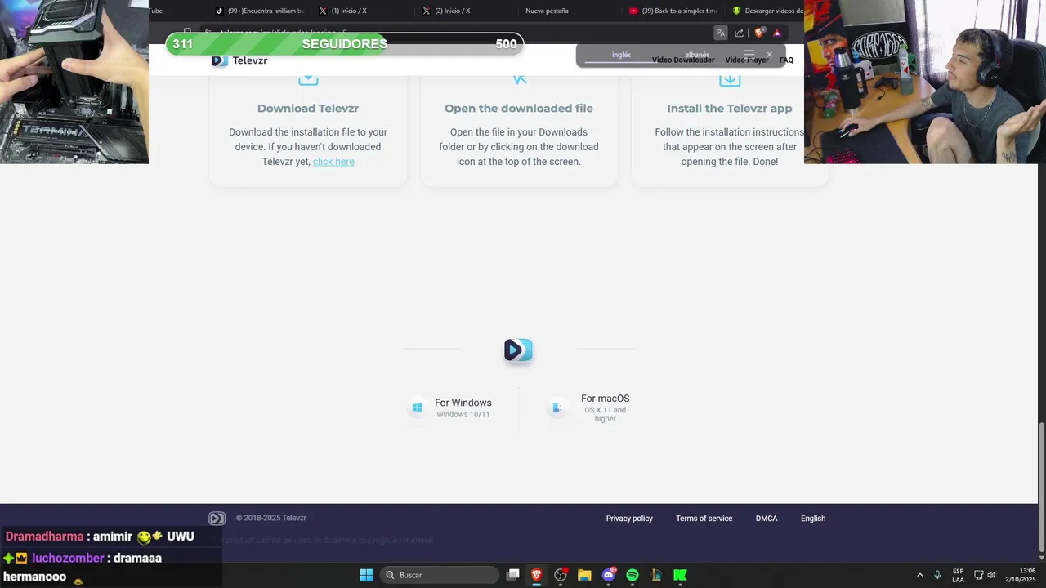This screenshot has height=588, width=1046.
Task: Close the translate popup
Action: [769, 55]
